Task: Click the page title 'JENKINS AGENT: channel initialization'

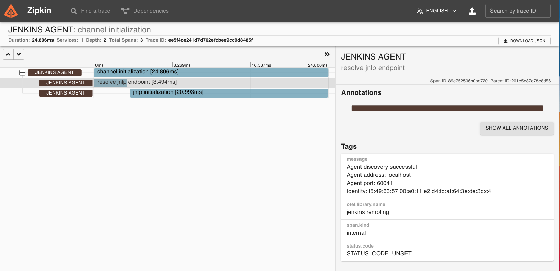Action: click(79, 30)
